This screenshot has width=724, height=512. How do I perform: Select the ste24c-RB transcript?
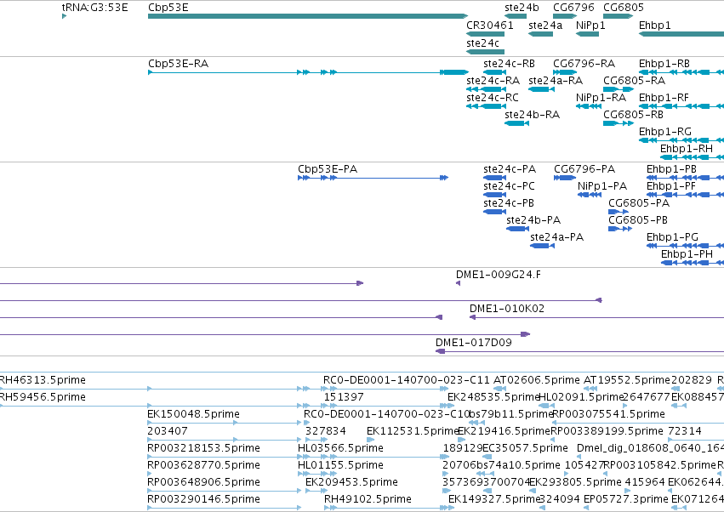click(x=495, y=72)
